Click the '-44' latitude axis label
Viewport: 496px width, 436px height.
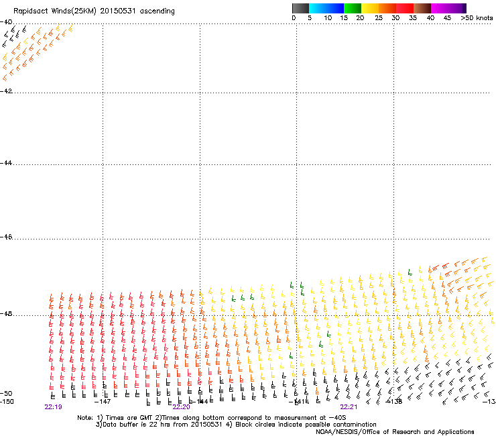click(6, 163)
